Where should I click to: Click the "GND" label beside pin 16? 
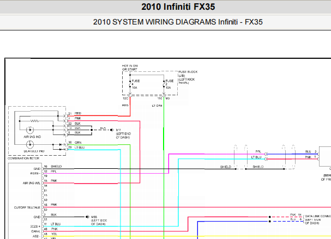click(x=37, y=169)
